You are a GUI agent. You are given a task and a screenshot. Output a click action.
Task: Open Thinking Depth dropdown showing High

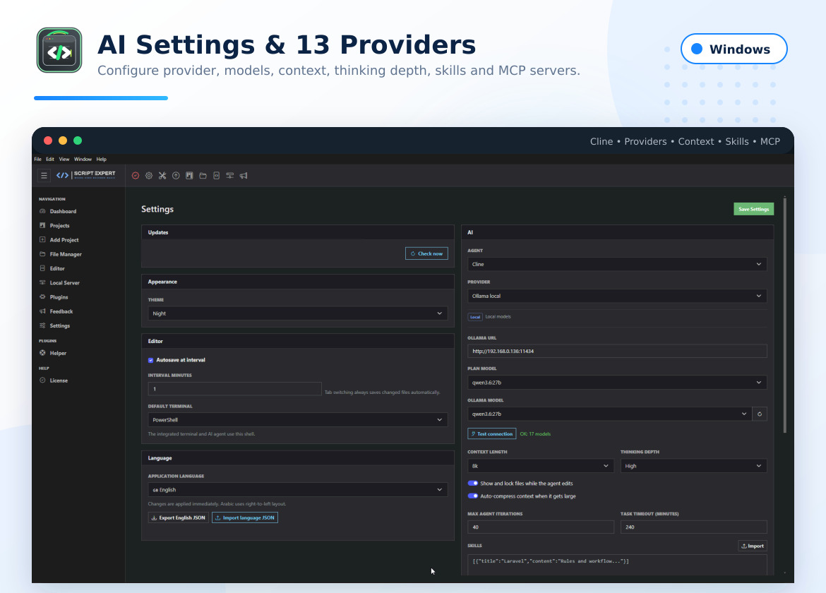[694, 466]
